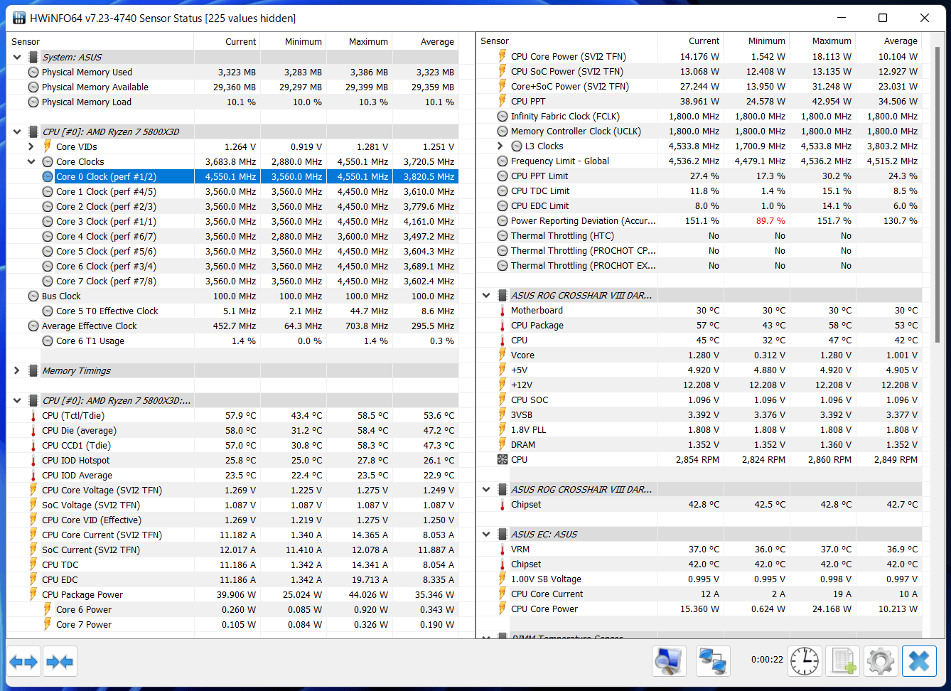The width and height of the screenshot is (951, 691).
Task: Click the HWiNFO64 app icon in title bar
Action: (x=19, y=18)
